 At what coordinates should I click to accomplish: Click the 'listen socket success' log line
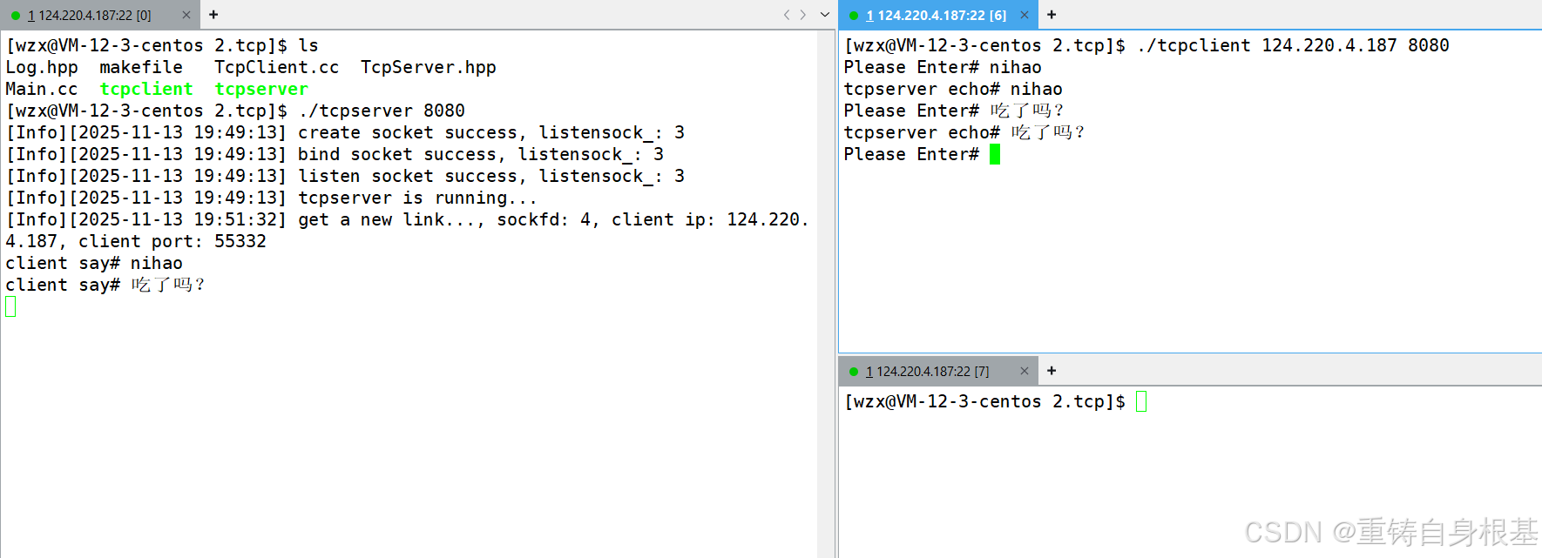(x=345, y=176)
